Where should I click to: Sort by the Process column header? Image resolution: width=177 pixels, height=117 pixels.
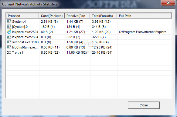22,16
